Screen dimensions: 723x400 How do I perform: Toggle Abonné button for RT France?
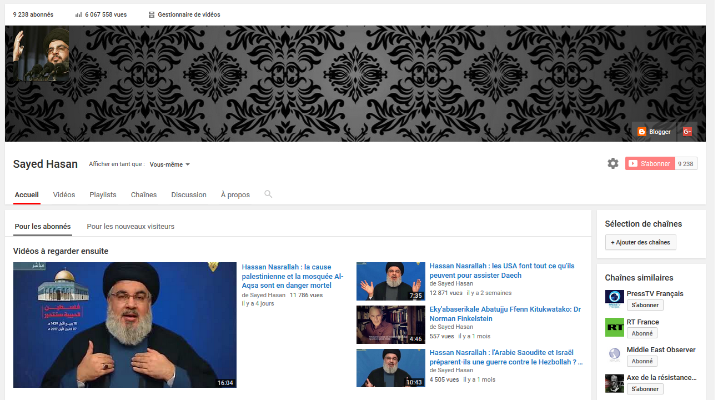coord(642,333)
